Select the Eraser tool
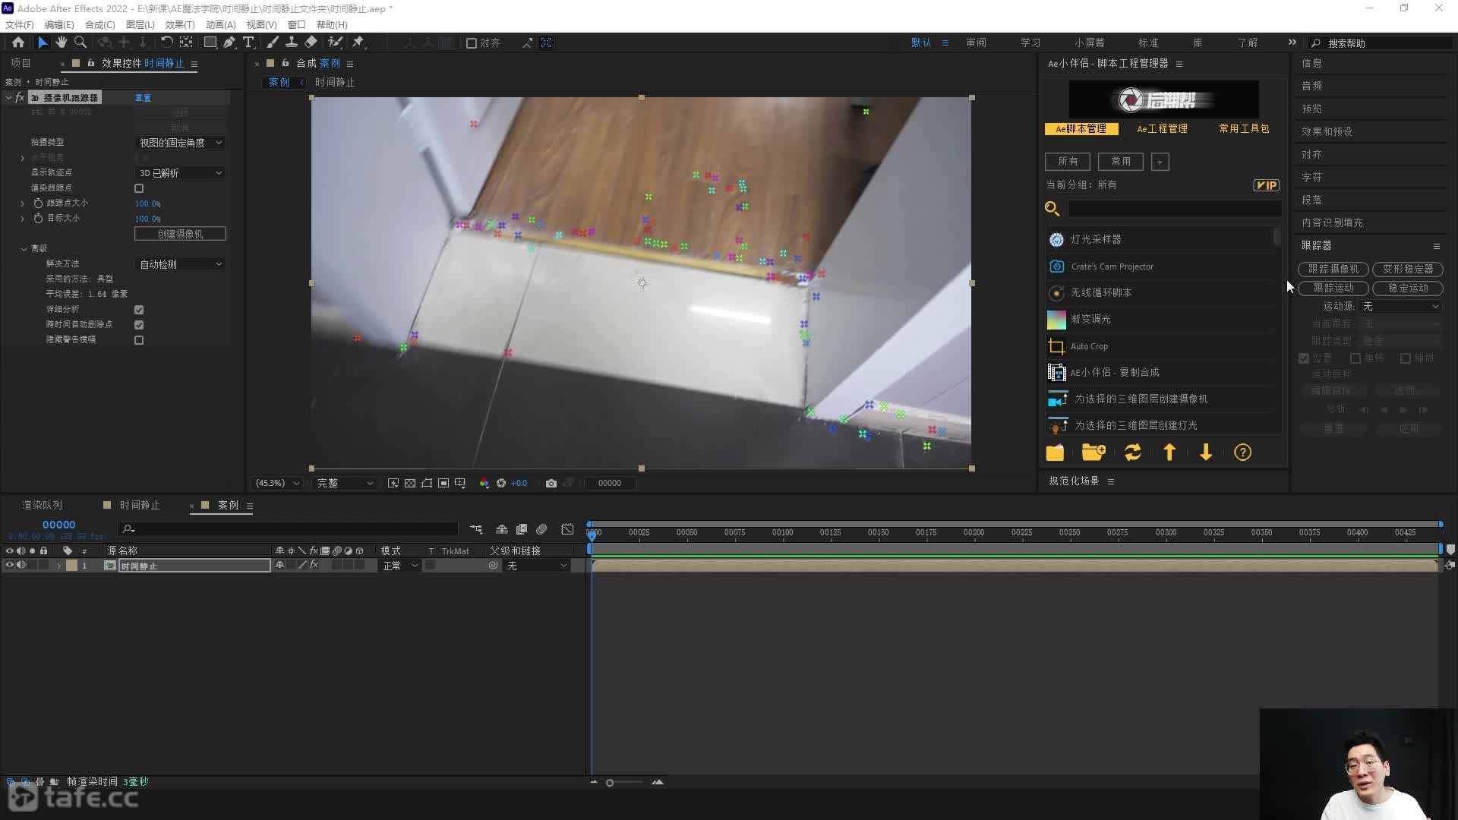This screenshot has width=1458, height=820. (x=311, y=43)
